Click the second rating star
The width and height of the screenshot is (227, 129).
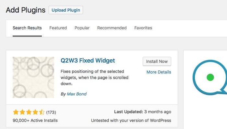[22, 112]
